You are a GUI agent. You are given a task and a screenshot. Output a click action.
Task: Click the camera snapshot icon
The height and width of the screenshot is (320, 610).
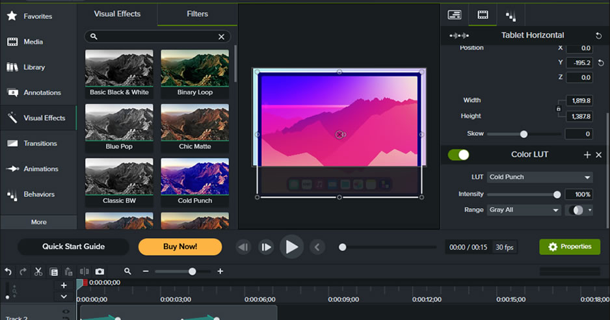(x=99, y=271)
